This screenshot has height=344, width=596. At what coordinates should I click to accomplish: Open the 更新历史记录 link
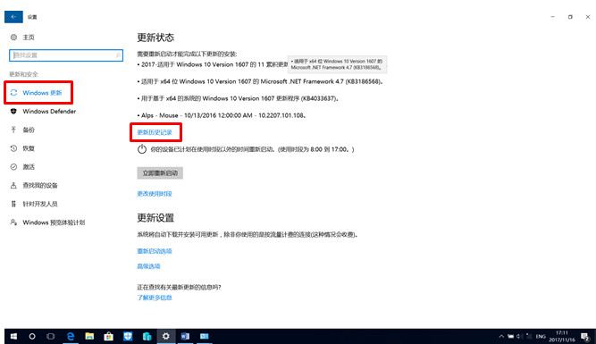pos(155,132)
